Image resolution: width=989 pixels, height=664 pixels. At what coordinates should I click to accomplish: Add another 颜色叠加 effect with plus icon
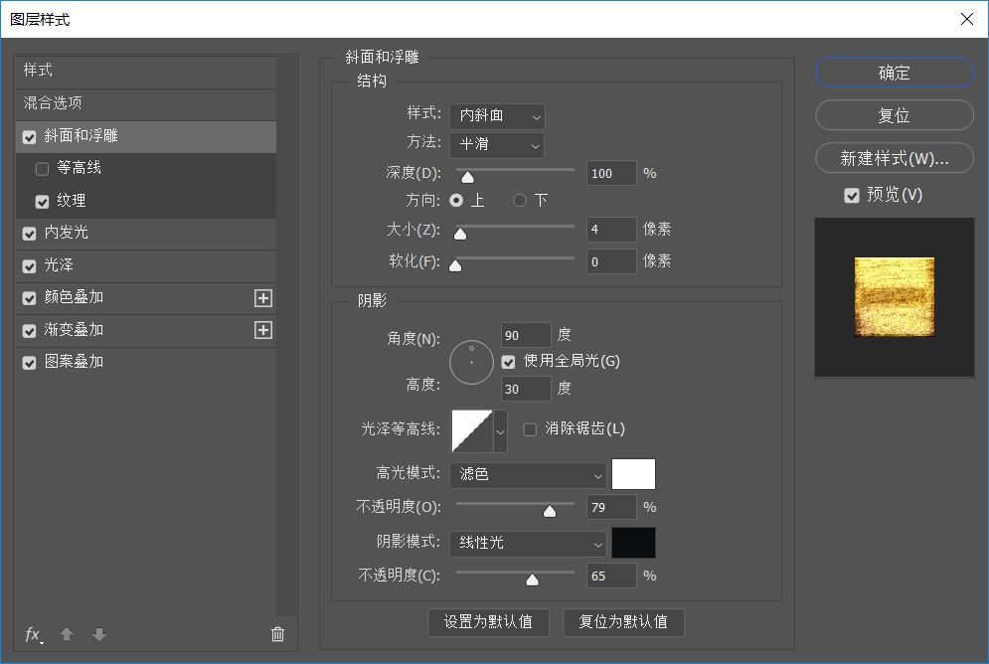click(x=263, y=297)
